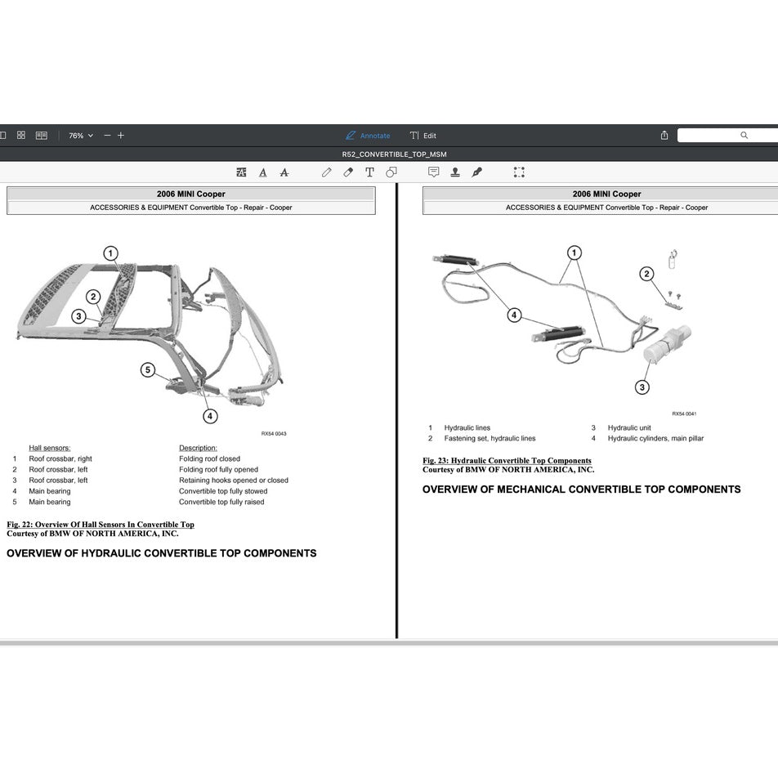The height and width of the screenshot is (778, 778).
Task: Select the pencil drawing tool
Action: point(326,172)
